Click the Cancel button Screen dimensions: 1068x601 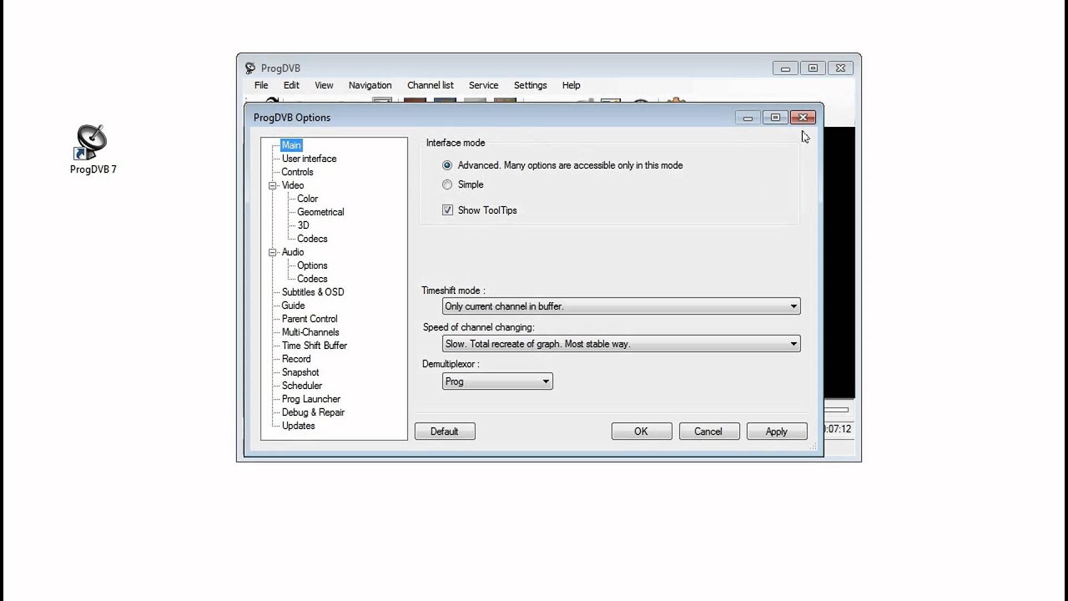(708, 432)
